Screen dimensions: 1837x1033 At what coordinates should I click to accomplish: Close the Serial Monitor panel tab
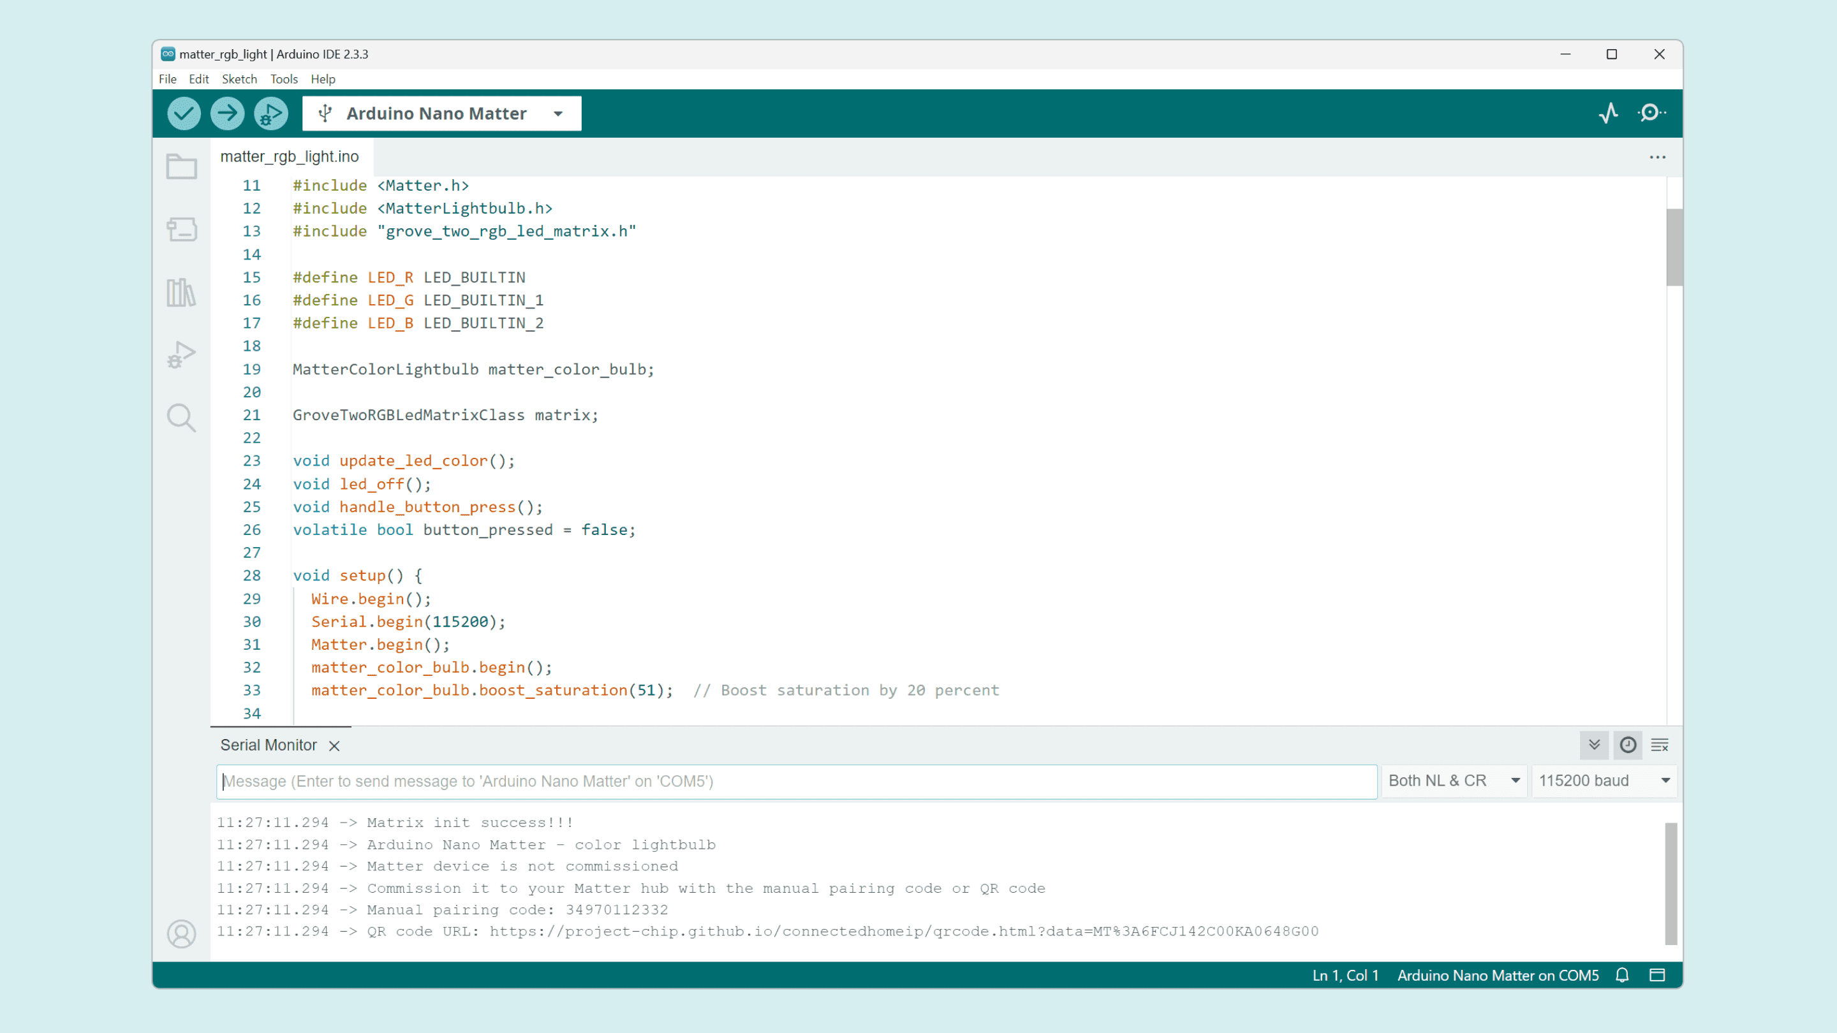point(334,745)
